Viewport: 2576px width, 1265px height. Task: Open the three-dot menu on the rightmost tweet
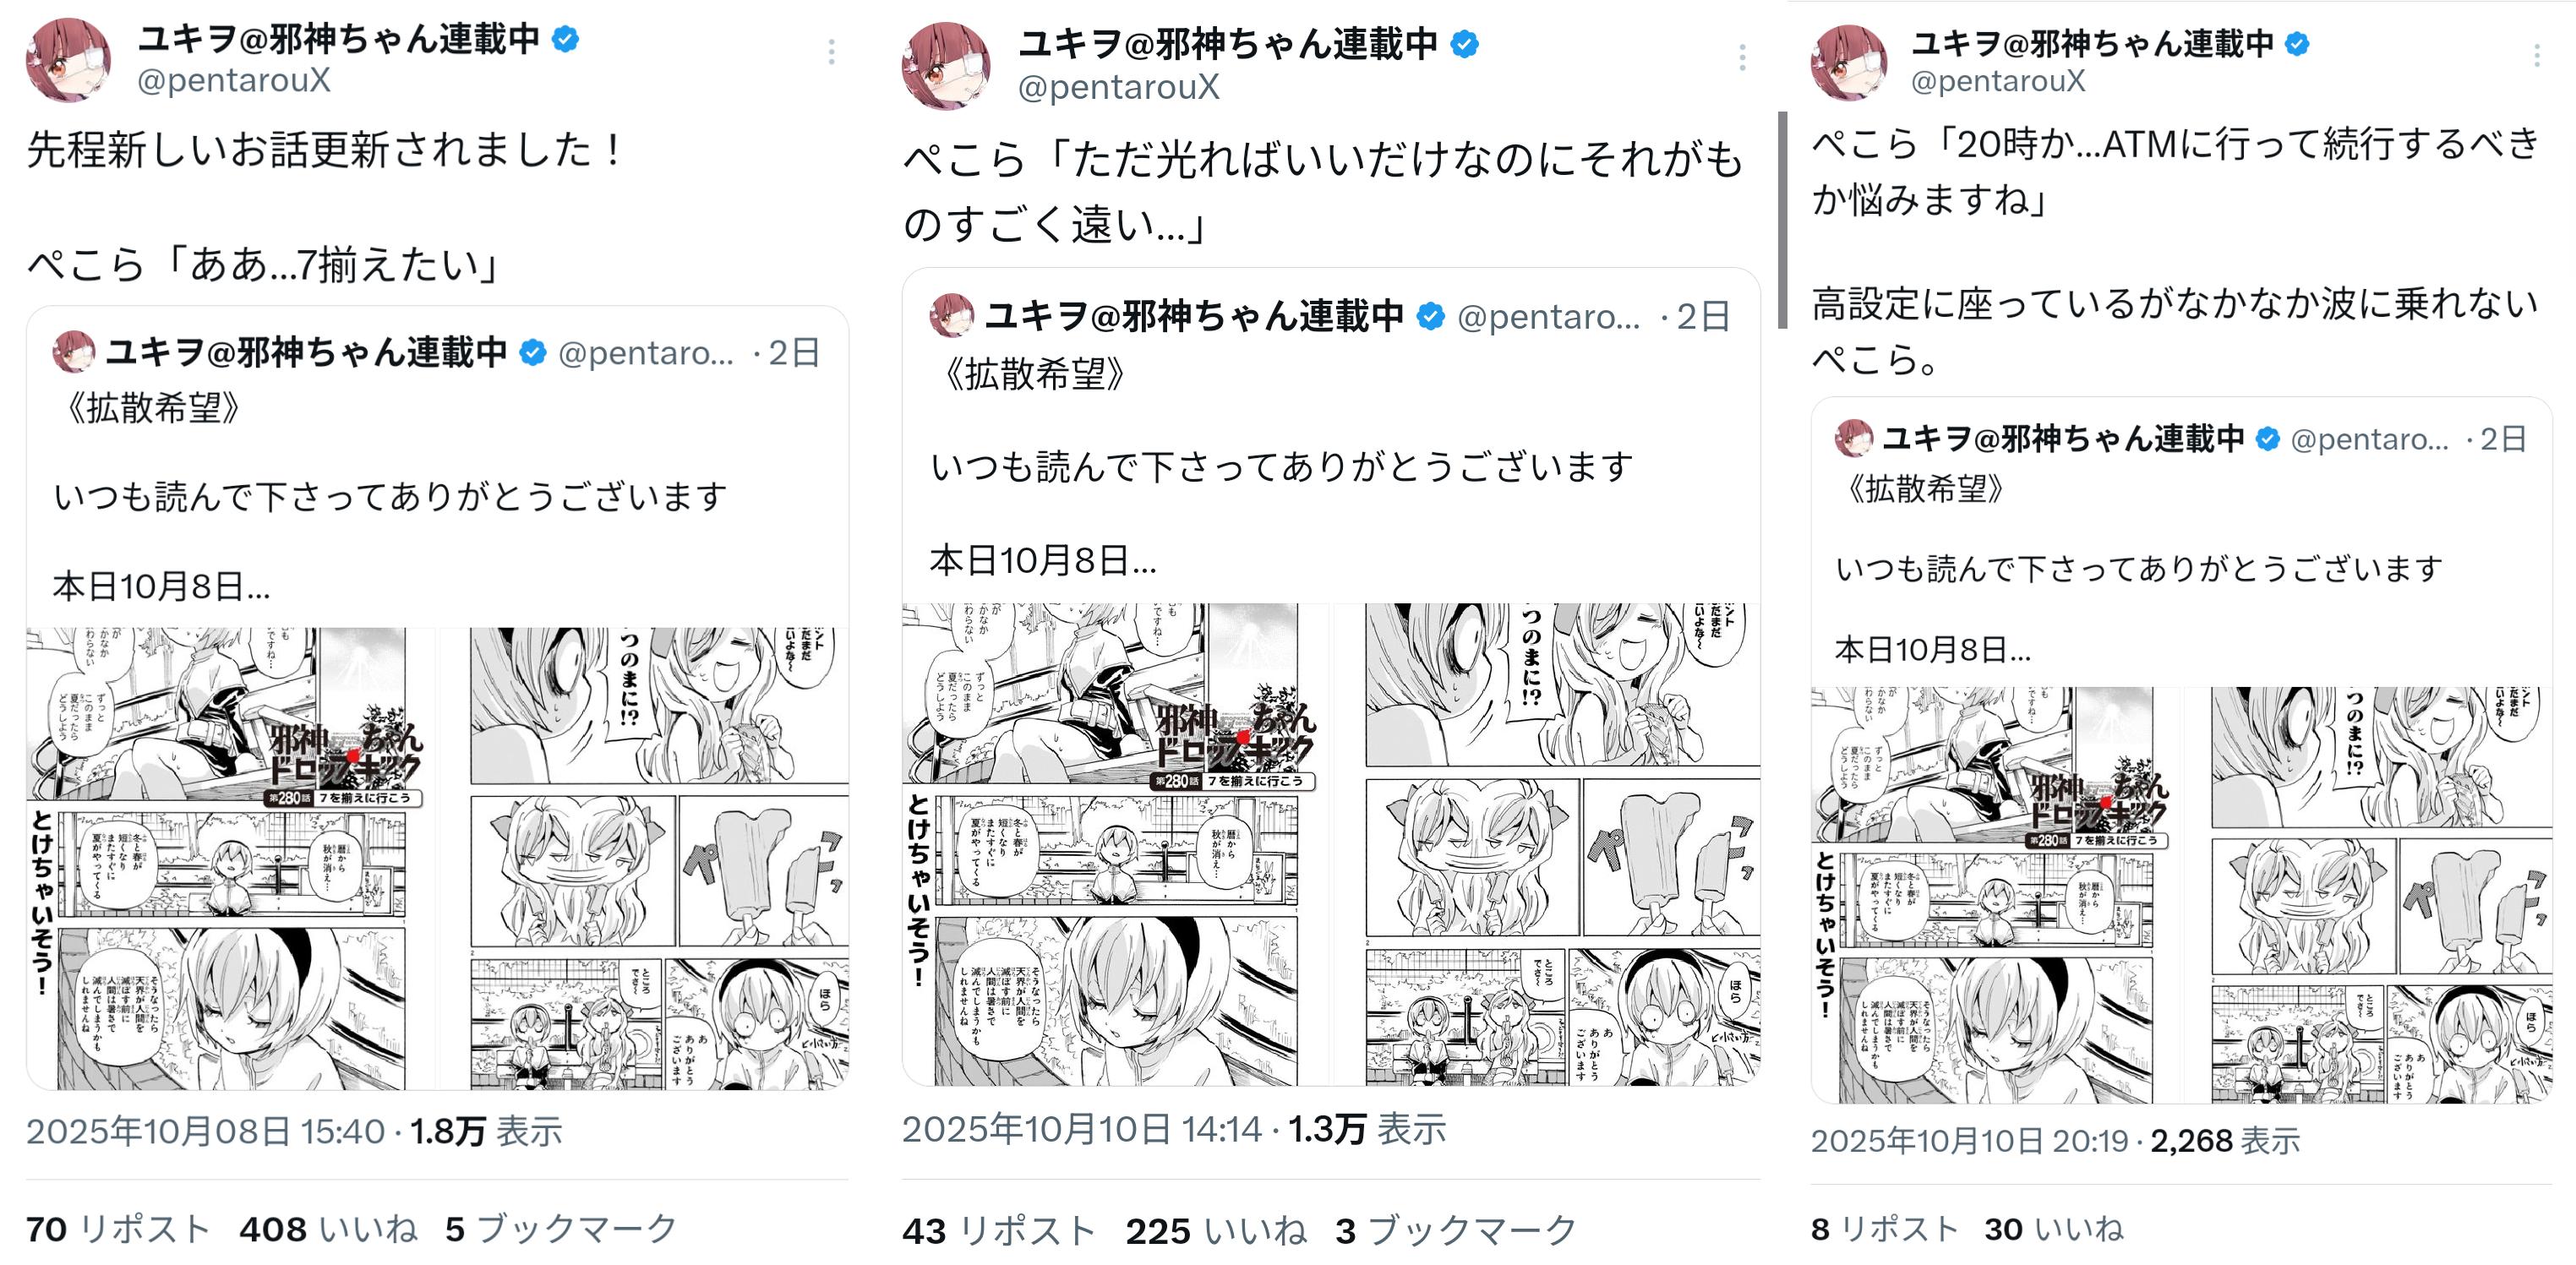point(2537,56)
